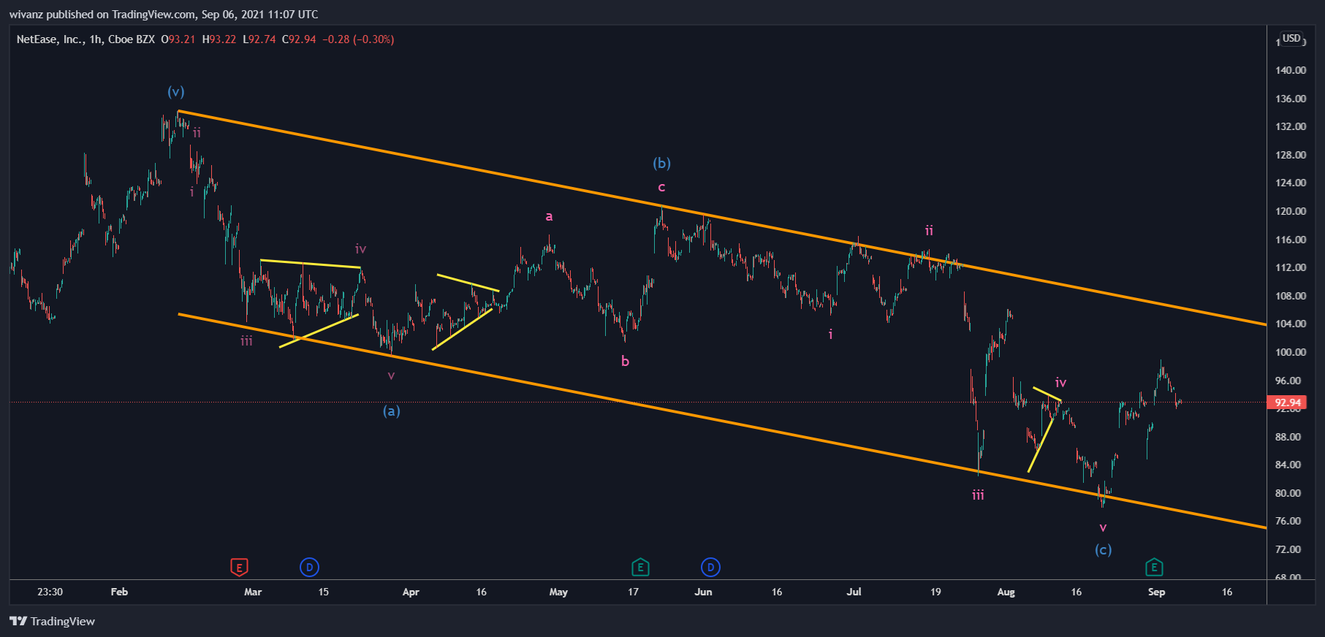Click the 104.00 price axis label
Viewport: 1325px width, 637px height.
1290,324
